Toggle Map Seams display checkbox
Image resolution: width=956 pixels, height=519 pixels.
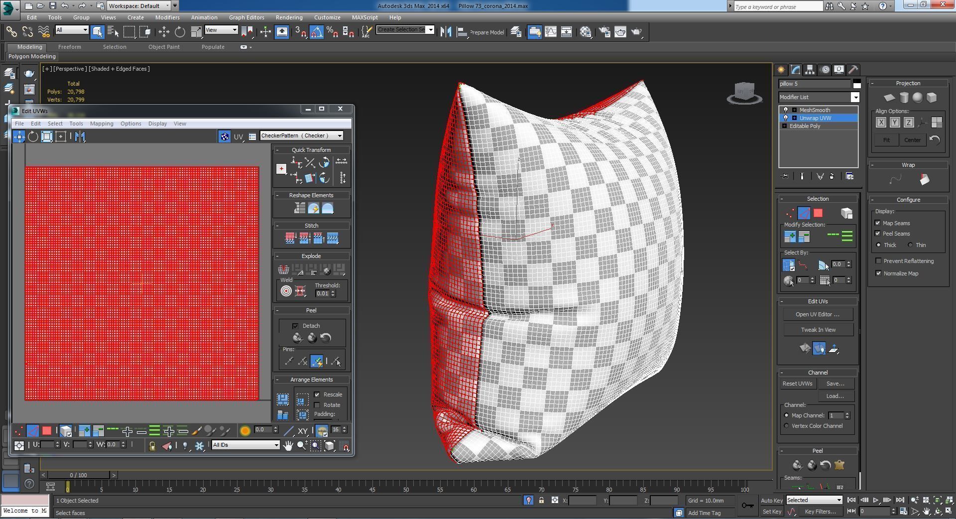click(878, 223)
